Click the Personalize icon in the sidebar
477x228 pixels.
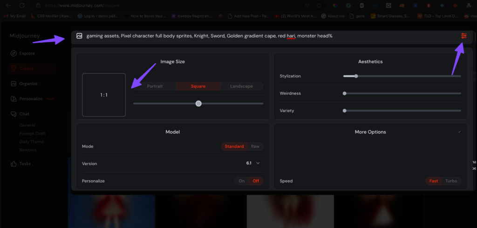point(14,99)
